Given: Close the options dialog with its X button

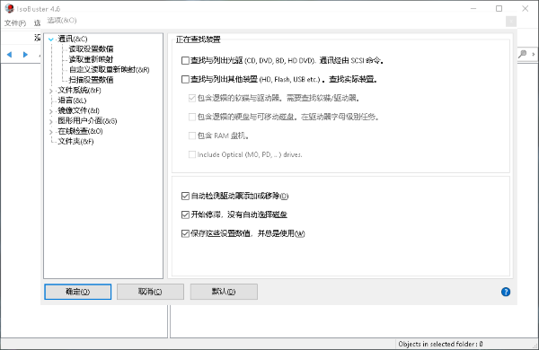Looking at the screenshot, I should pyautogui.click(x=511, y=22).
